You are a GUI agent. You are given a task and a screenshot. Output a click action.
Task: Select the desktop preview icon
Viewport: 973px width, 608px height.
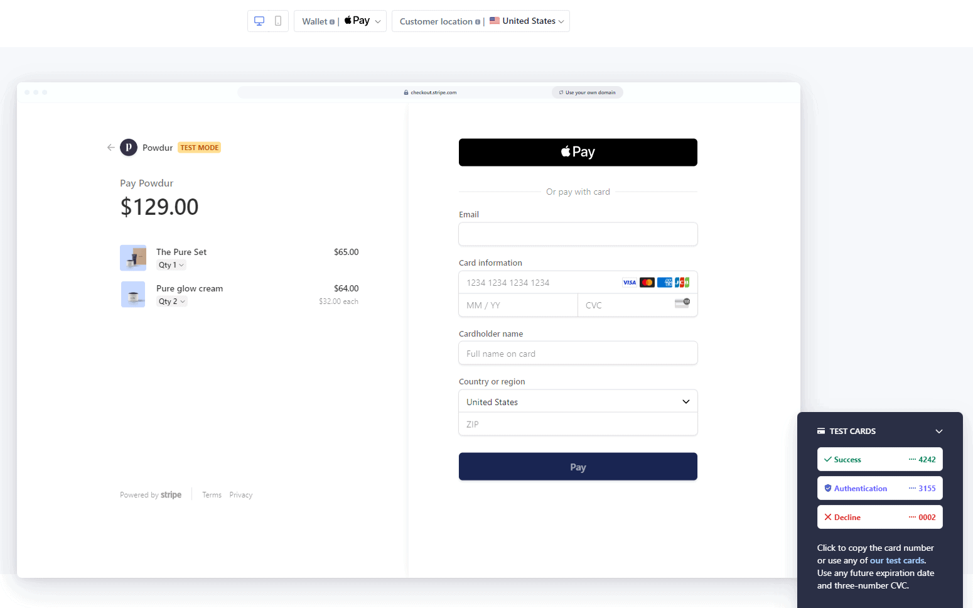coord(259,20)
